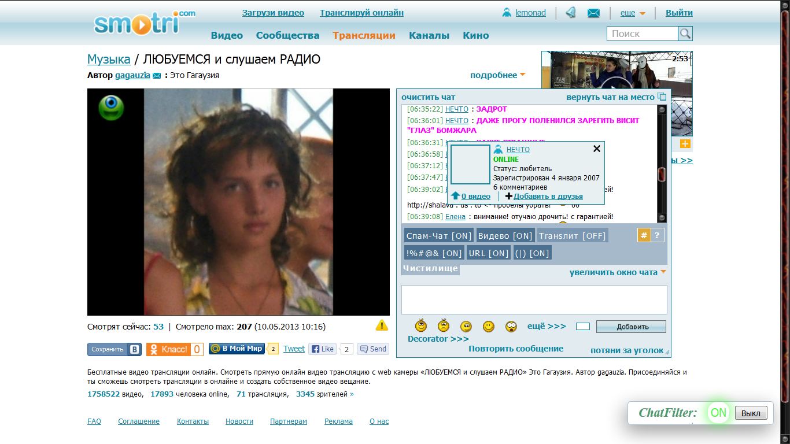Screen dimensions: 790x444
Task: Click in the chat message input box
Action: coord(534,299)
